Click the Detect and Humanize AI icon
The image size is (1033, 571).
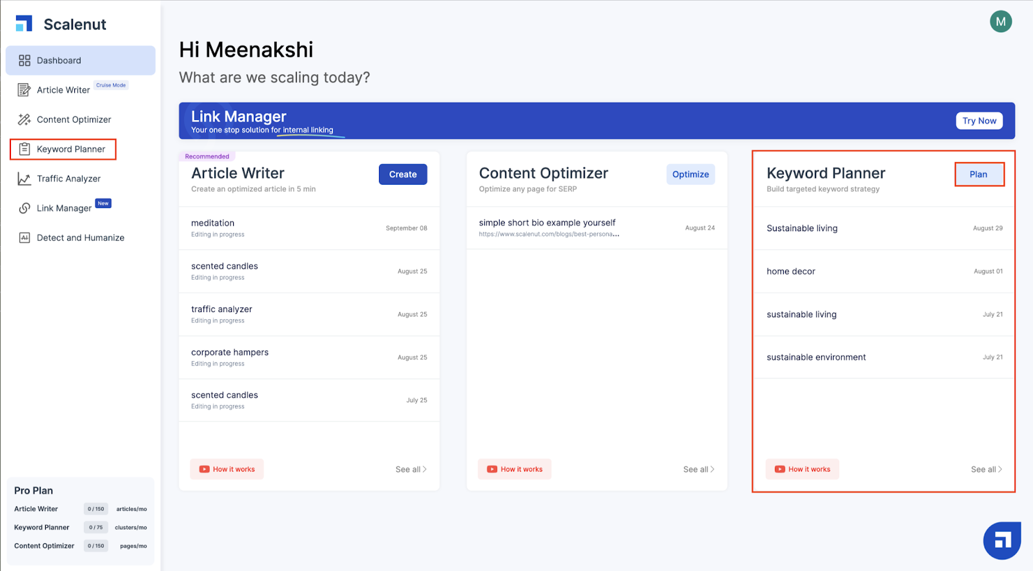click(x=25, y=238)
